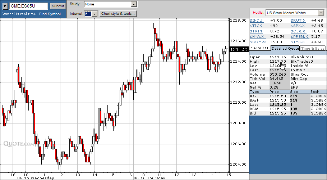
Task: Click the Symbol is real time status text
Action: point(19,14)
